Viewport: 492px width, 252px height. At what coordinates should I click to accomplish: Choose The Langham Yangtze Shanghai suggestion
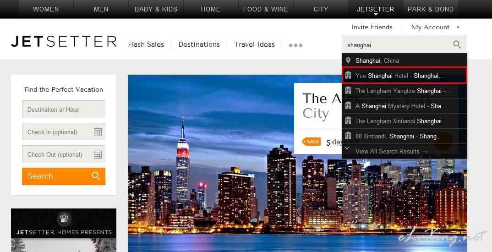(404, 91)
